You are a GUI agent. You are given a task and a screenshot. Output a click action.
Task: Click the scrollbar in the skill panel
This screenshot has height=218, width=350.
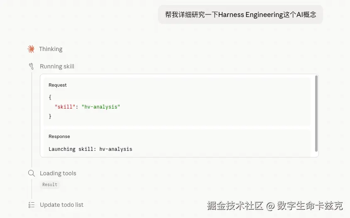(x=316, y=113)
